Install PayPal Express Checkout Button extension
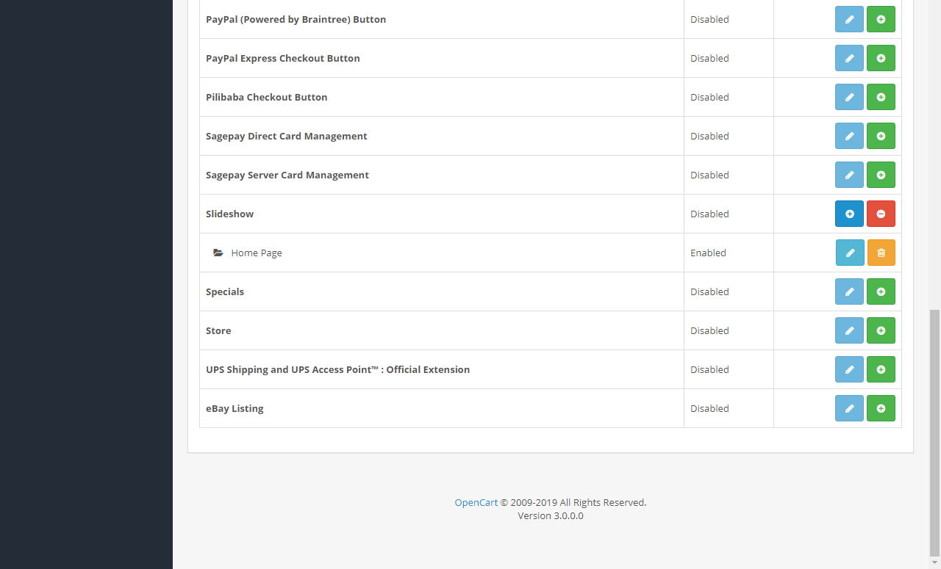 pos(881,58)
